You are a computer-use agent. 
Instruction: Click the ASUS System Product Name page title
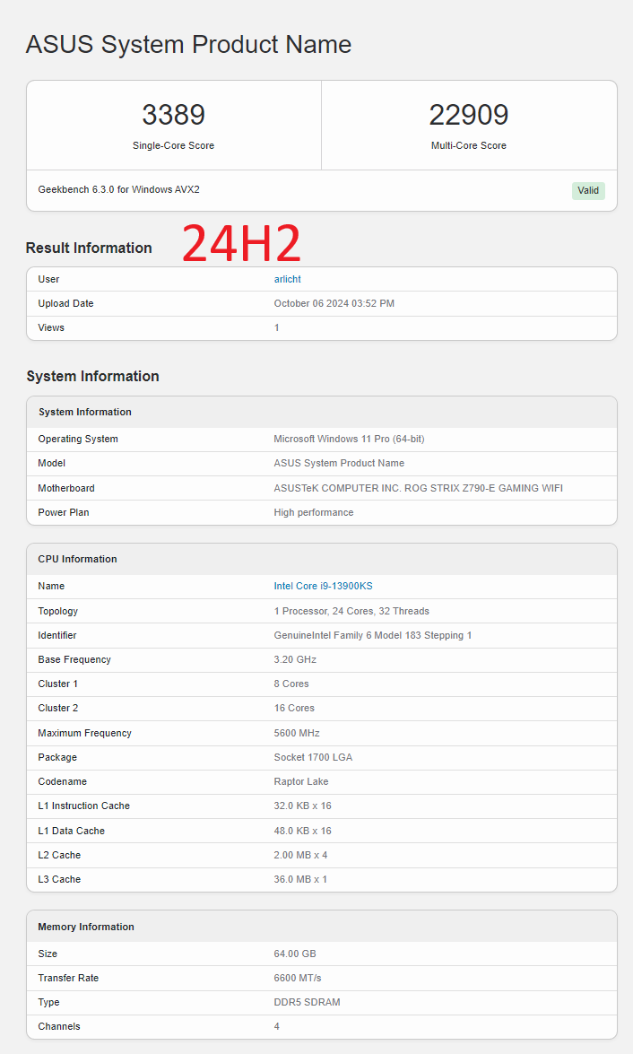pos(188,44)
